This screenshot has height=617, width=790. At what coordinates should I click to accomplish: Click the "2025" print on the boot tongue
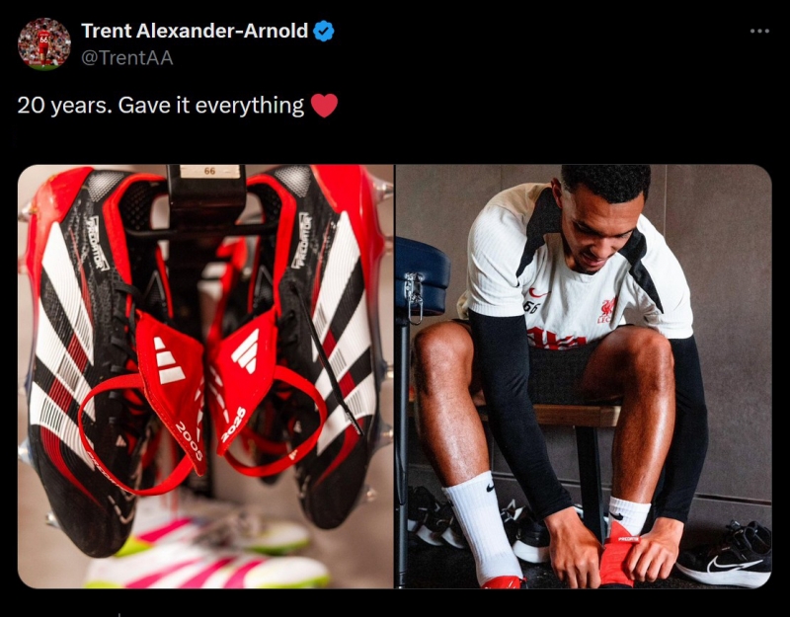[232, 424]
